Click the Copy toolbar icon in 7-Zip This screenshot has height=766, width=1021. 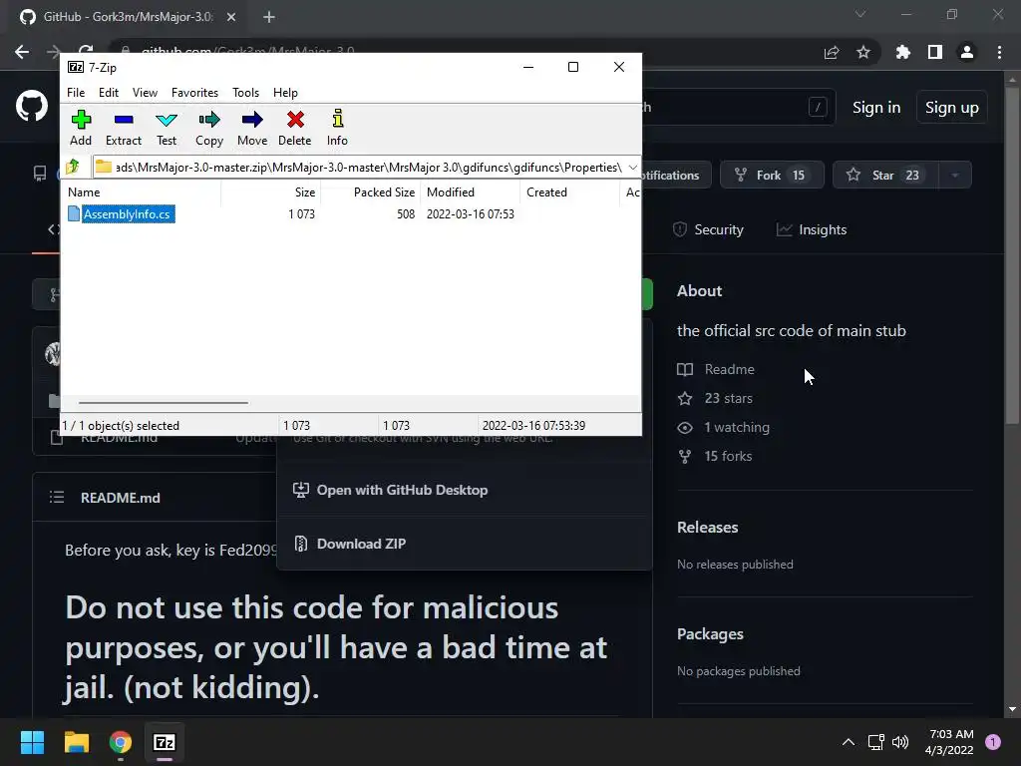coord(209,129)
